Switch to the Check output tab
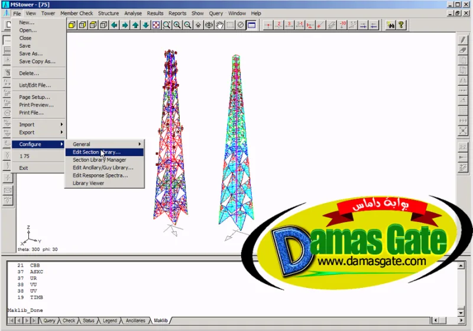The image size is (473, 331). pos(69,320)
